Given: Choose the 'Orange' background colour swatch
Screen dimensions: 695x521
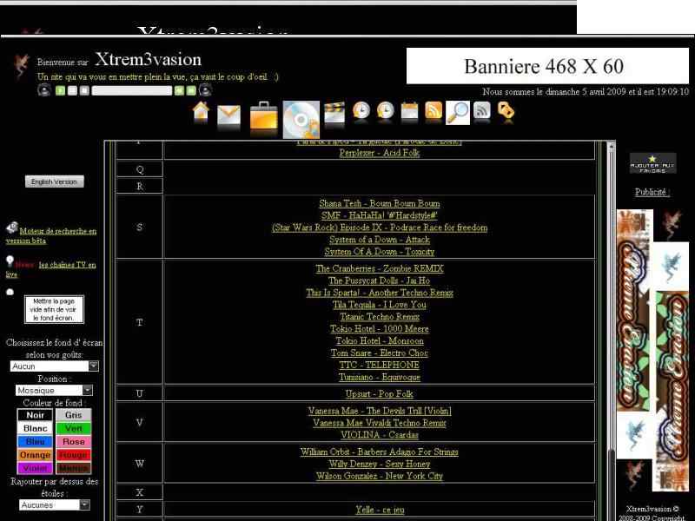Looking at the screenshot, I should click(x=35, y=455).
